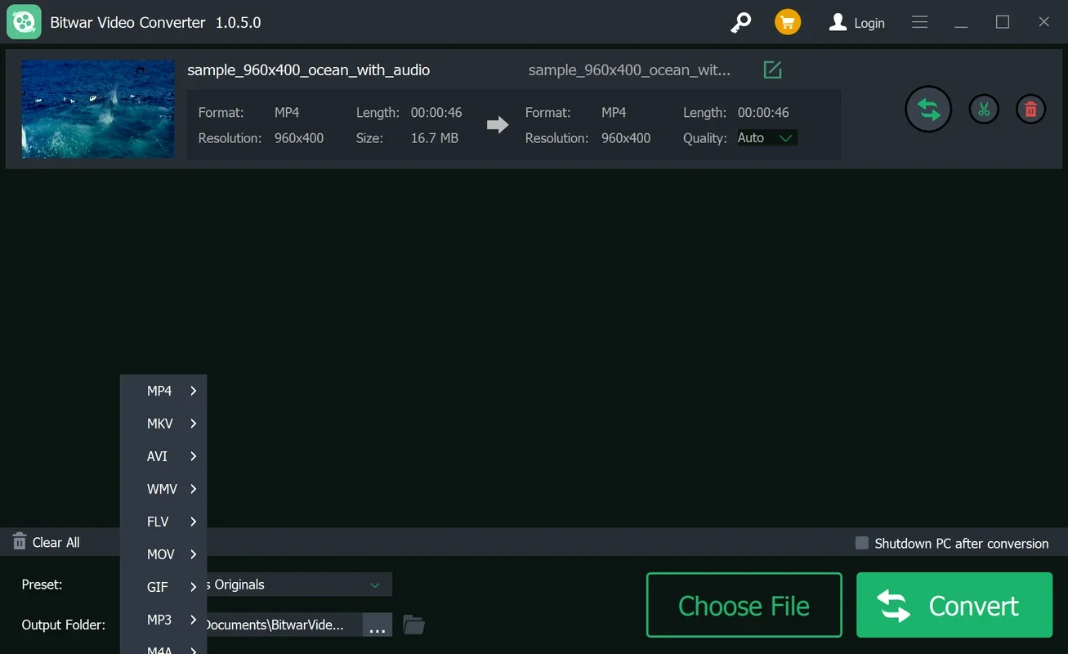
Task: Open the scissors trim video tool
Action: point(984,109)
